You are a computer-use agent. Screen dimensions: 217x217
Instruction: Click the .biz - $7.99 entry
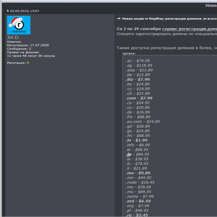(x=138, y=79)
